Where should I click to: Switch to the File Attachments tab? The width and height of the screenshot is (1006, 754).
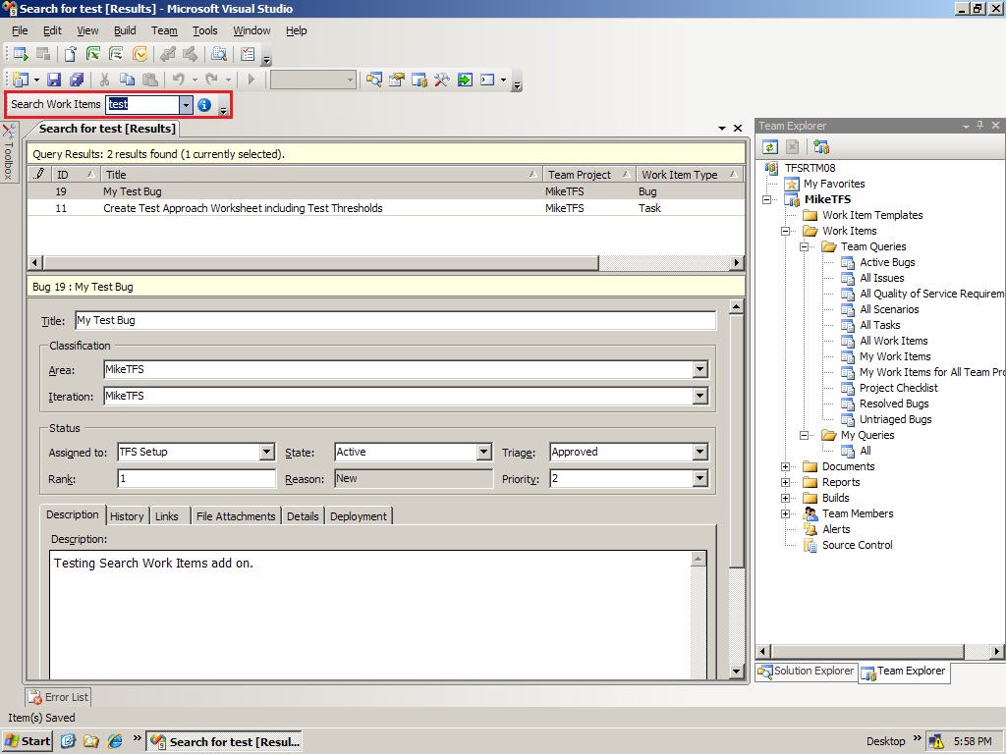236,516
